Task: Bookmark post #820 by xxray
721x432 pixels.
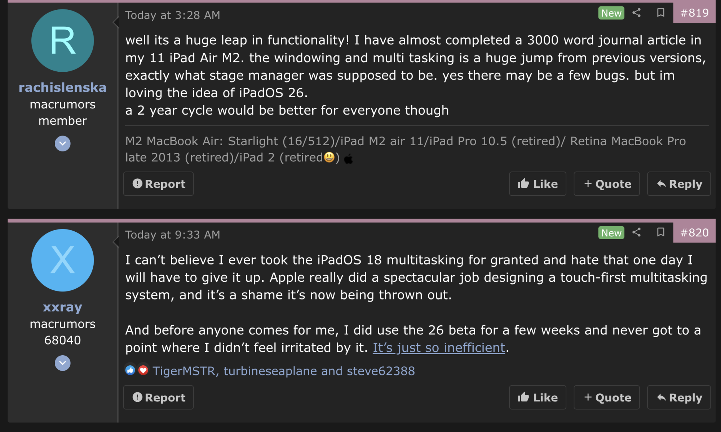Action: click(660, 232)
